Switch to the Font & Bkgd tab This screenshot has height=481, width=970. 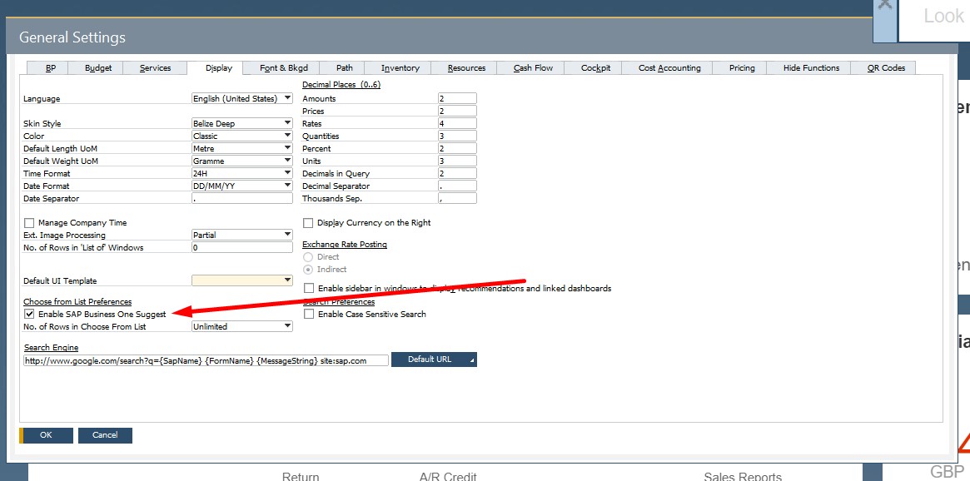point(283,67)
